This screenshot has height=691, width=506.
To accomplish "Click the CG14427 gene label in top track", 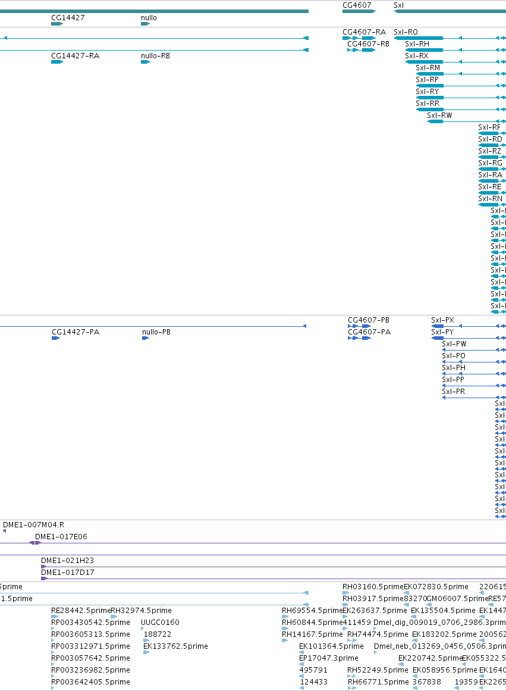I will point(68,18).
